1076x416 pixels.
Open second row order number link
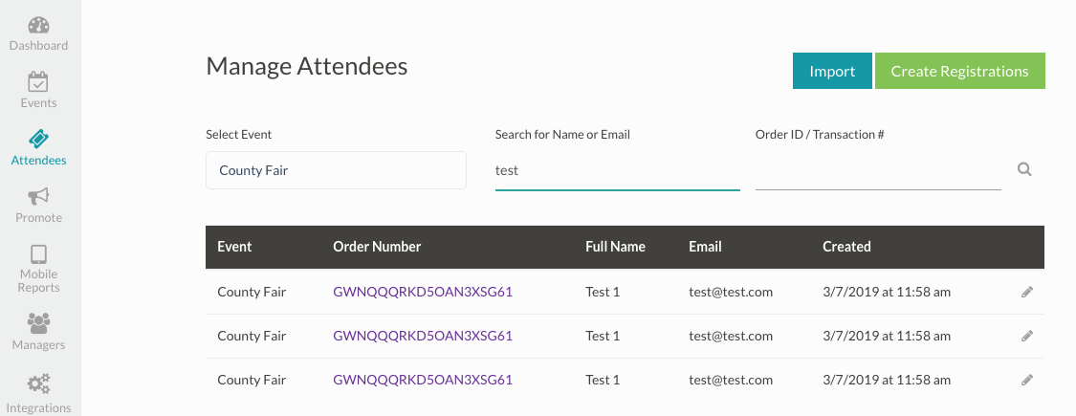pyautogui.click(x=423, y=336)
